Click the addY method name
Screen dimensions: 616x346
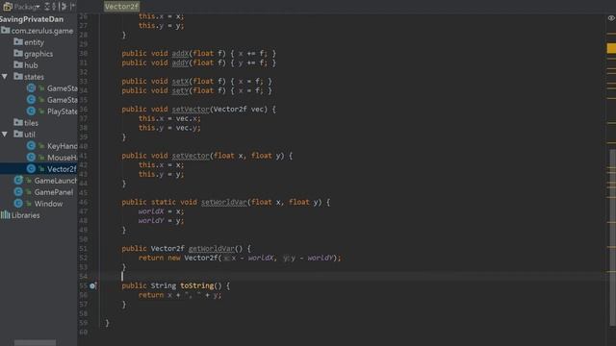(180, 62)
